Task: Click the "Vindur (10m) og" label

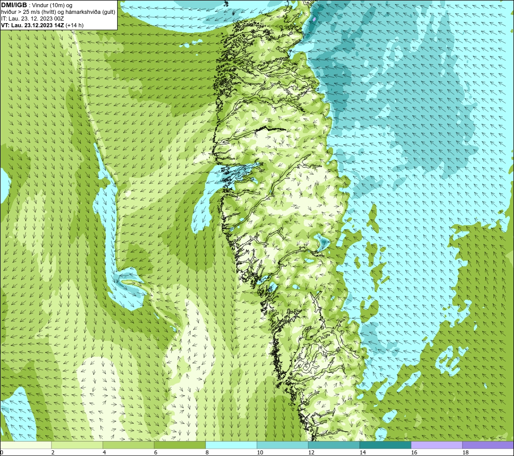Action: click(x=52, y=5)
